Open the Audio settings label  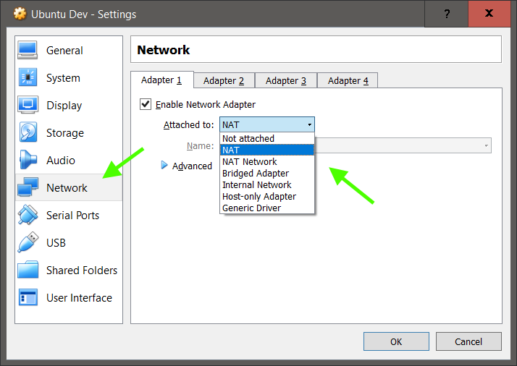[61, 161]
